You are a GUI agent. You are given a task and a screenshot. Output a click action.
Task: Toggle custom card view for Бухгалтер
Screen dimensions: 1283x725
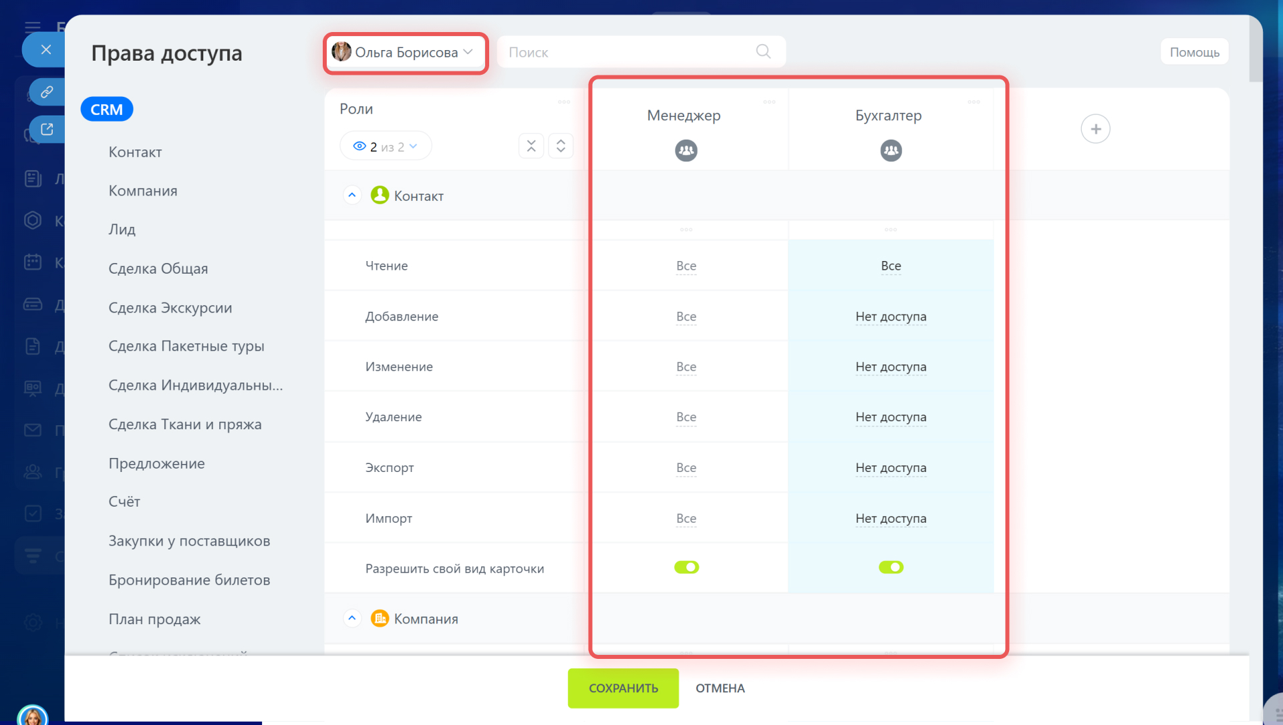pyautogui.click(x=891, y=567)
